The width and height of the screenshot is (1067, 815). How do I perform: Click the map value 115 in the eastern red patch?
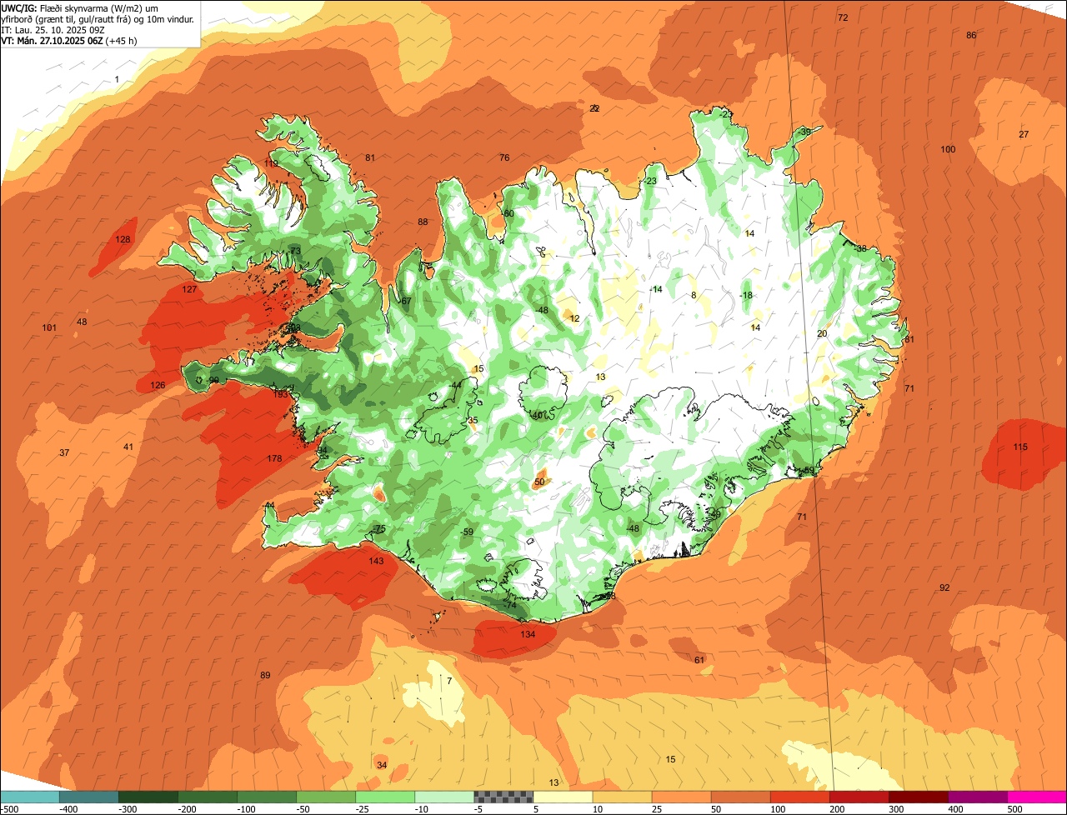(1020, 447)
